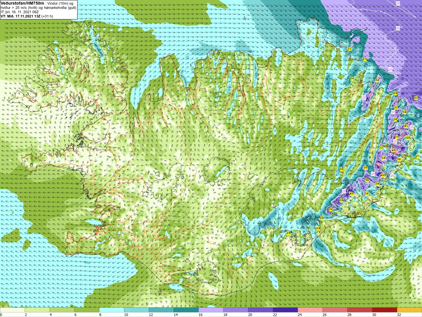Click the yellow gust label "42"
The width and height of the screenshot is (422, 317).
pyautogui.click(x=383, y=175)
